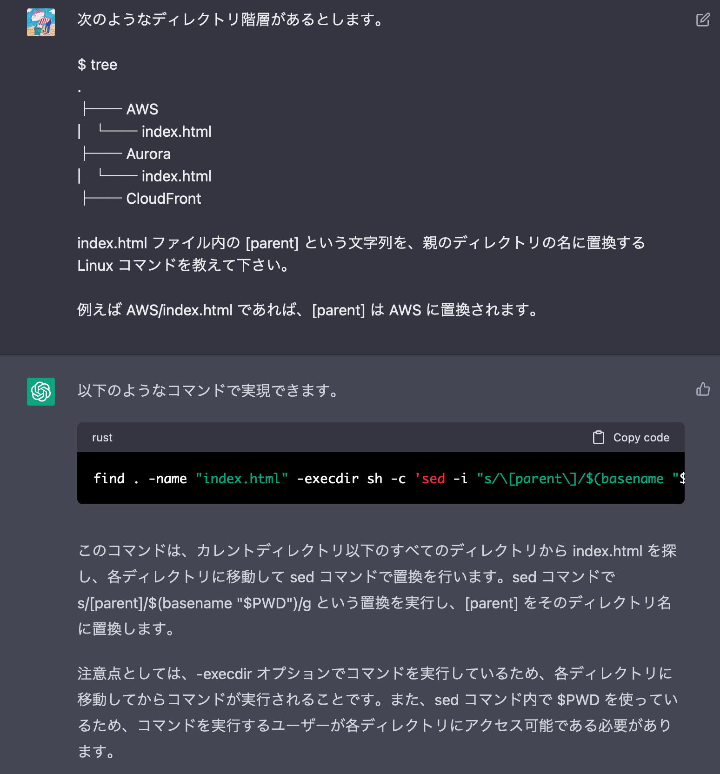Viewport: 720px width, 774px height.
Task: Click the thumbs up feedback icon
Action: 702,389
